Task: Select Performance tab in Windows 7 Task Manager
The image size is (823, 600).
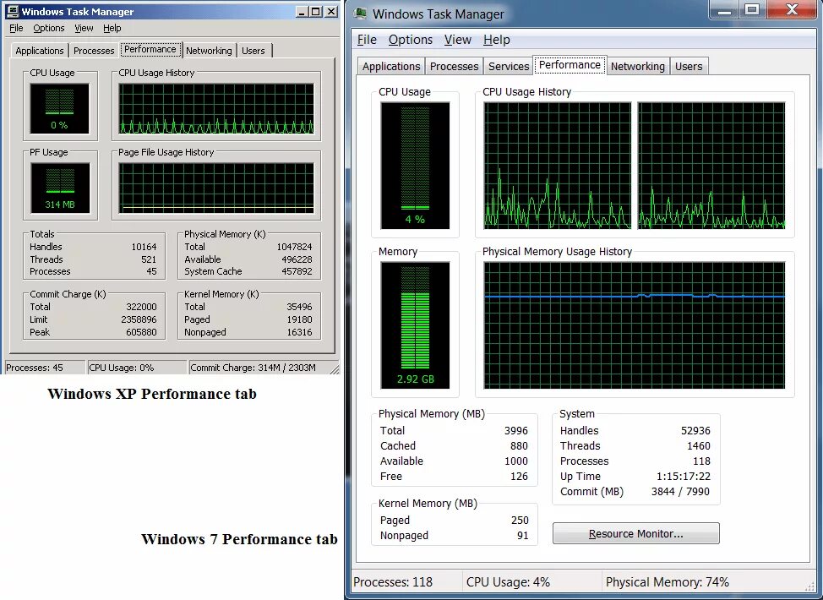Action: click(570, 65)
